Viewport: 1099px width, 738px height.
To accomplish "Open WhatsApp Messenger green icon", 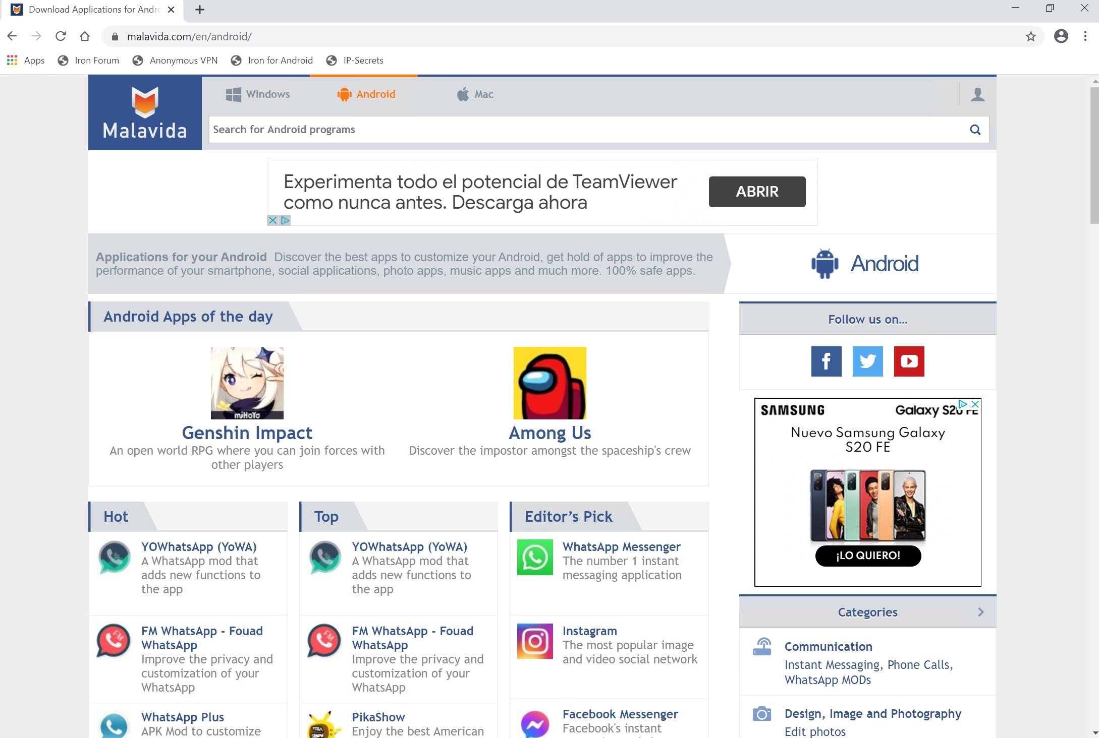I will click(535, 558).
